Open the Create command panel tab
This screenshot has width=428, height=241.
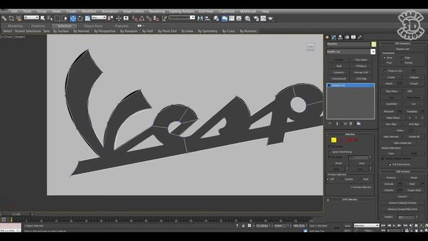point(327,37)
